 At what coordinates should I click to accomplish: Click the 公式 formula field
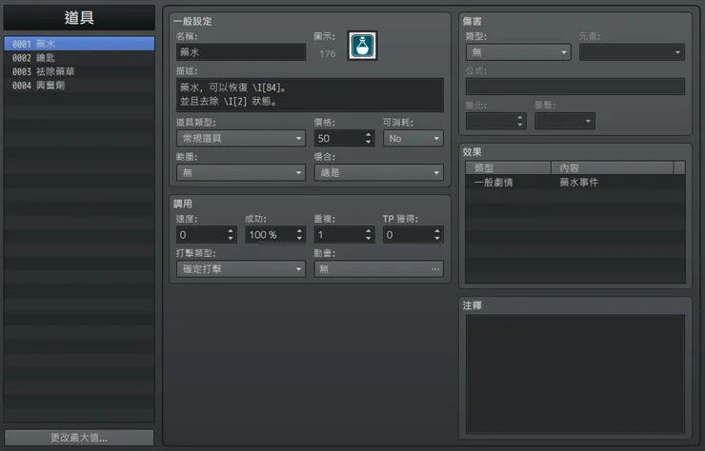[575, 87]
